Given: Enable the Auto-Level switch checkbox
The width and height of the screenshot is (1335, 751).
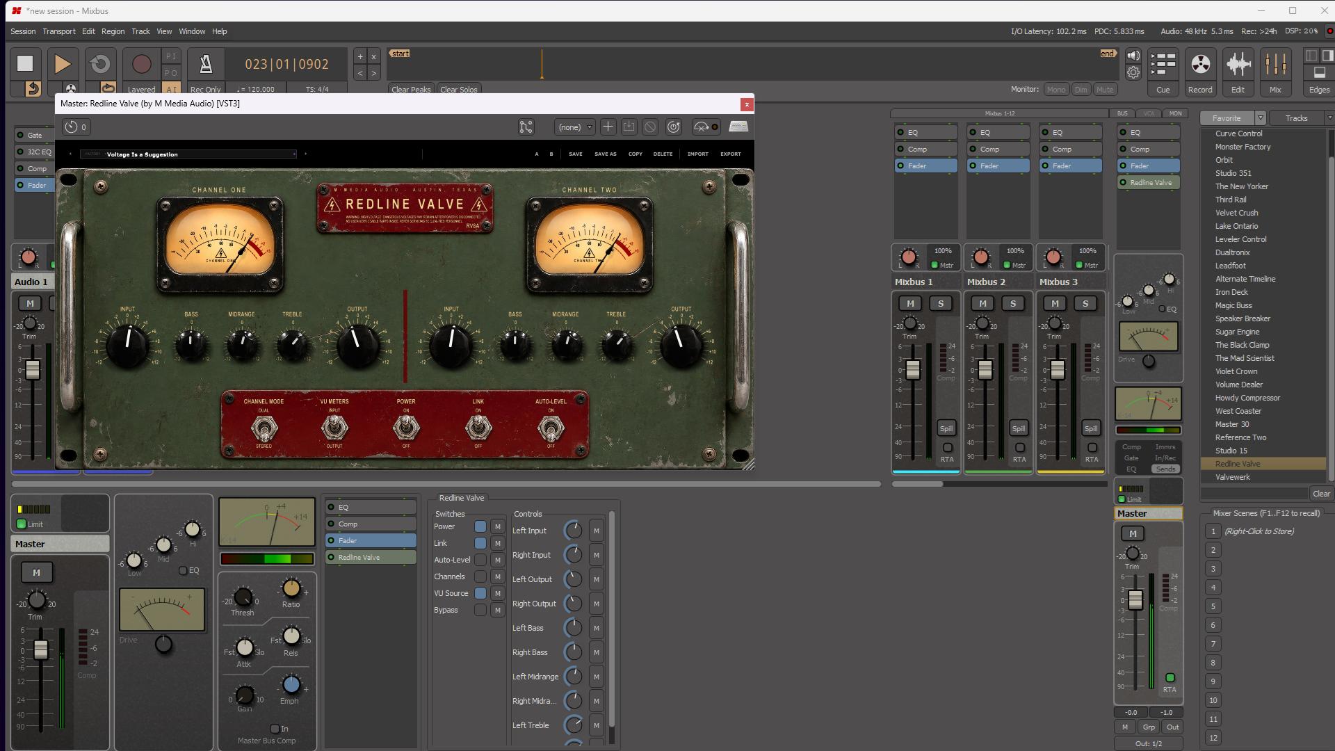Looking at the screenshot, I should tap(480, 560).
